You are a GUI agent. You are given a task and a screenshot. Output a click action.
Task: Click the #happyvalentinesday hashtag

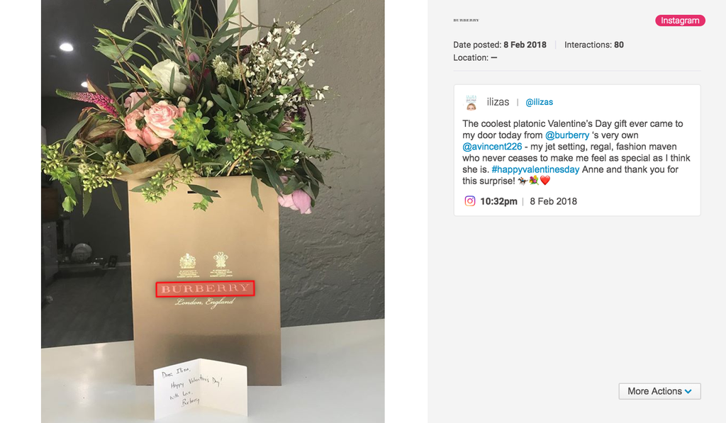pos(535,169)
